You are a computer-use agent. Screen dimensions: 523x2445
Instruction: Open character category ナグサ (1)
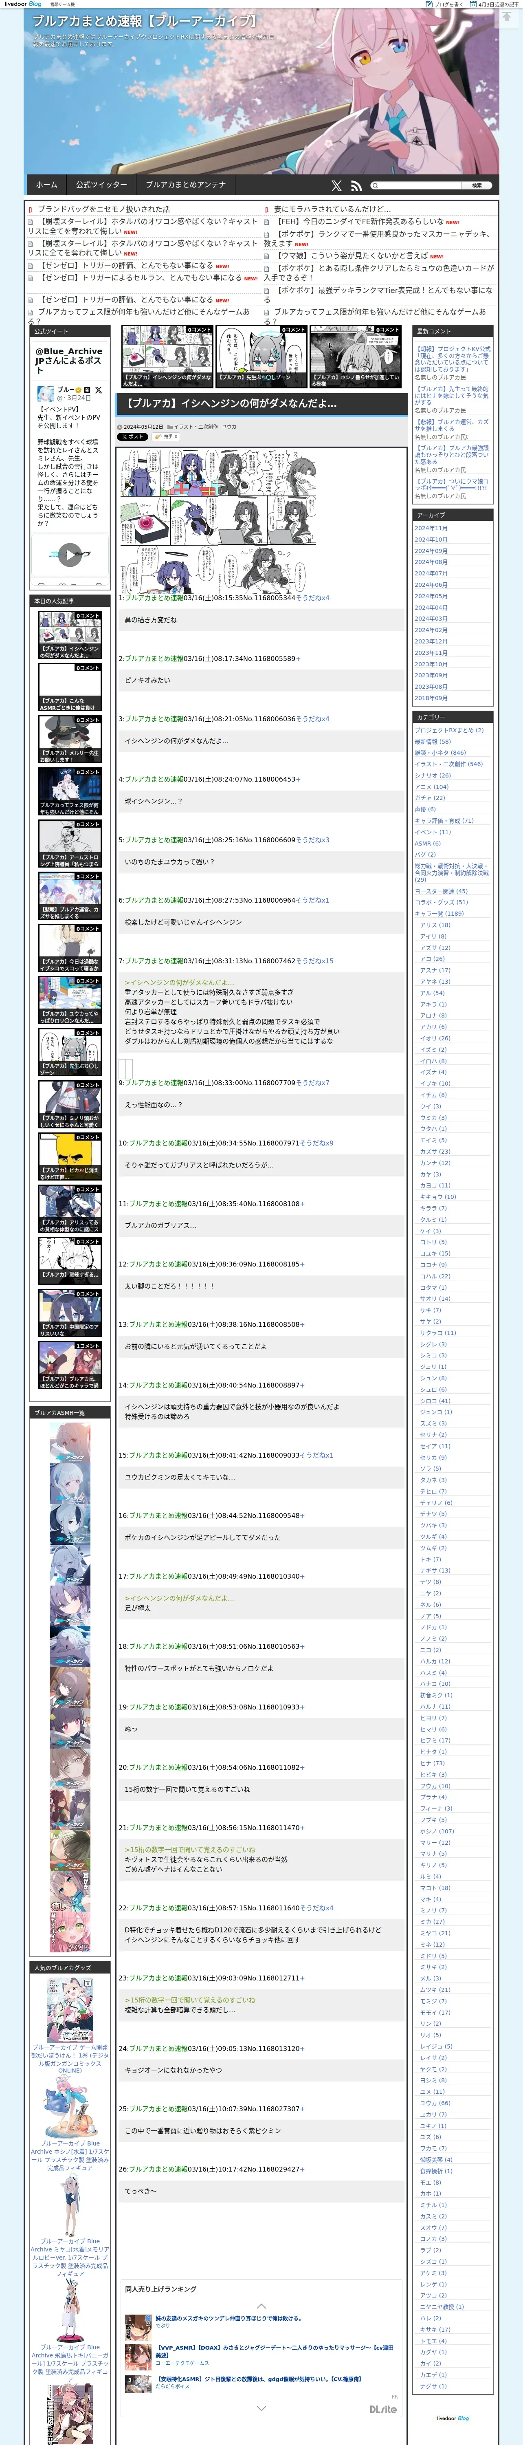click(433, 2386)
